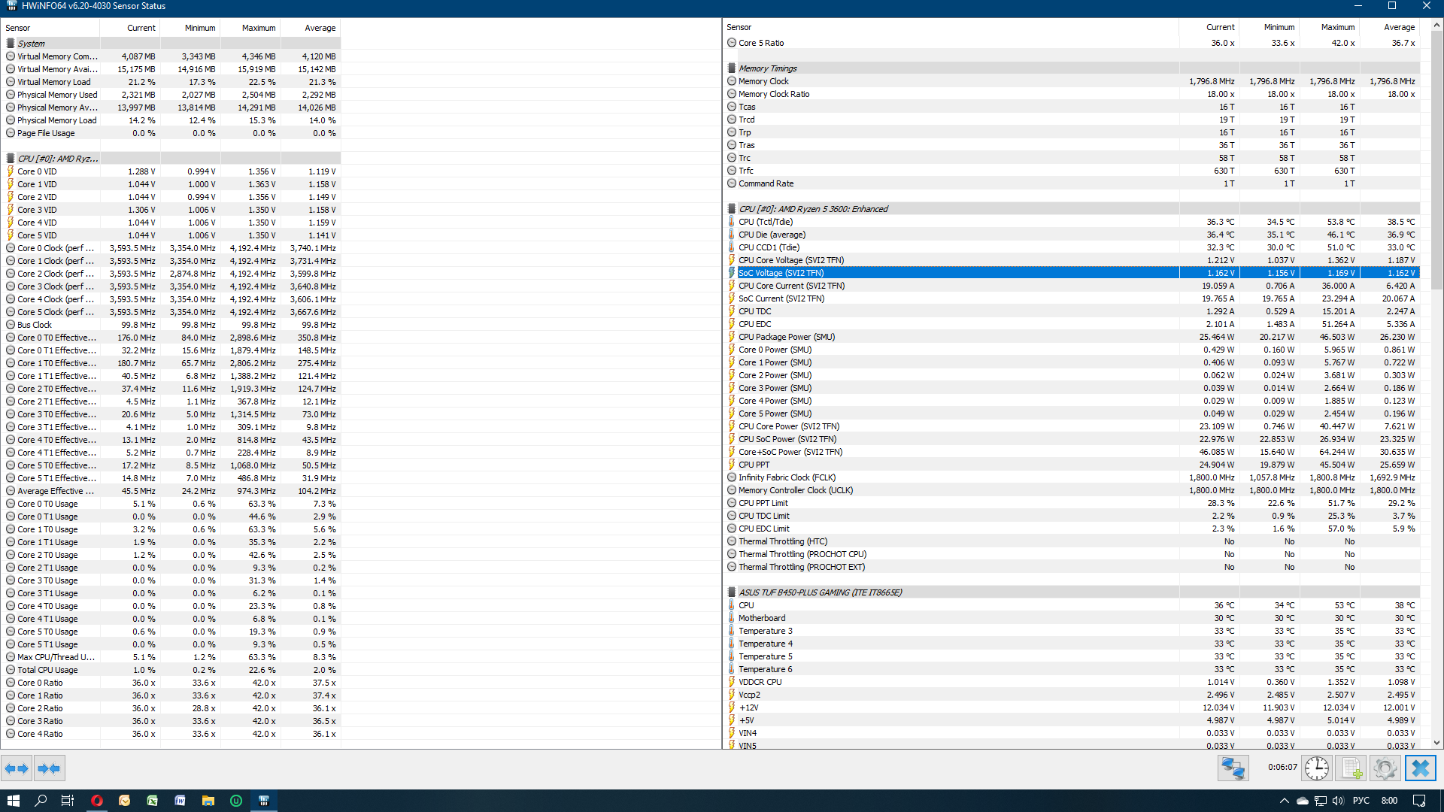Click the expand columns arrows button
1444x812 pixels.
[x=17, y=768]
